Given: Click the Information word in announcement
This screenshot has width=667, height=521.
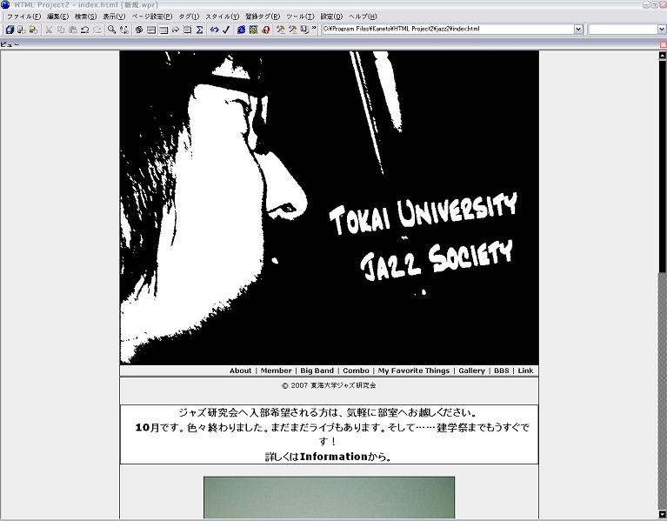Looking at the screenshot, I should pos(334,457).
